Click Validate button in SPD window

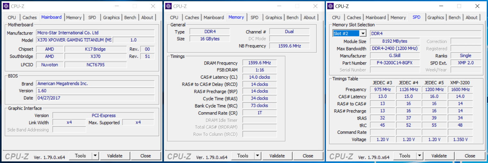pos(439,156)
